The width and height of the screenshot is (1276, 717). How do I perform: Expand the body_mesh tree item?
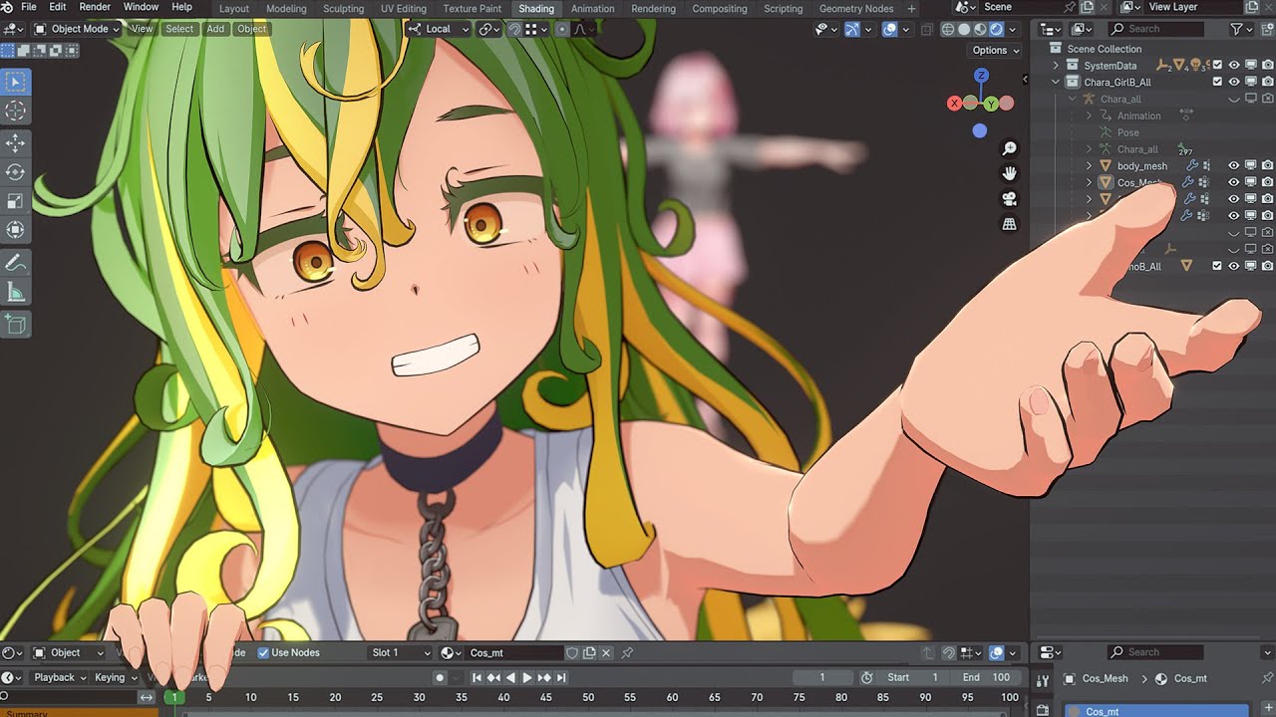pos(1089,166)
